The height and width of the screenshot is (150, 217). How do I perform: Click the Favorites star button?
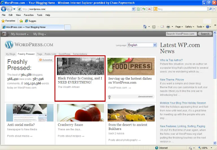8,21
